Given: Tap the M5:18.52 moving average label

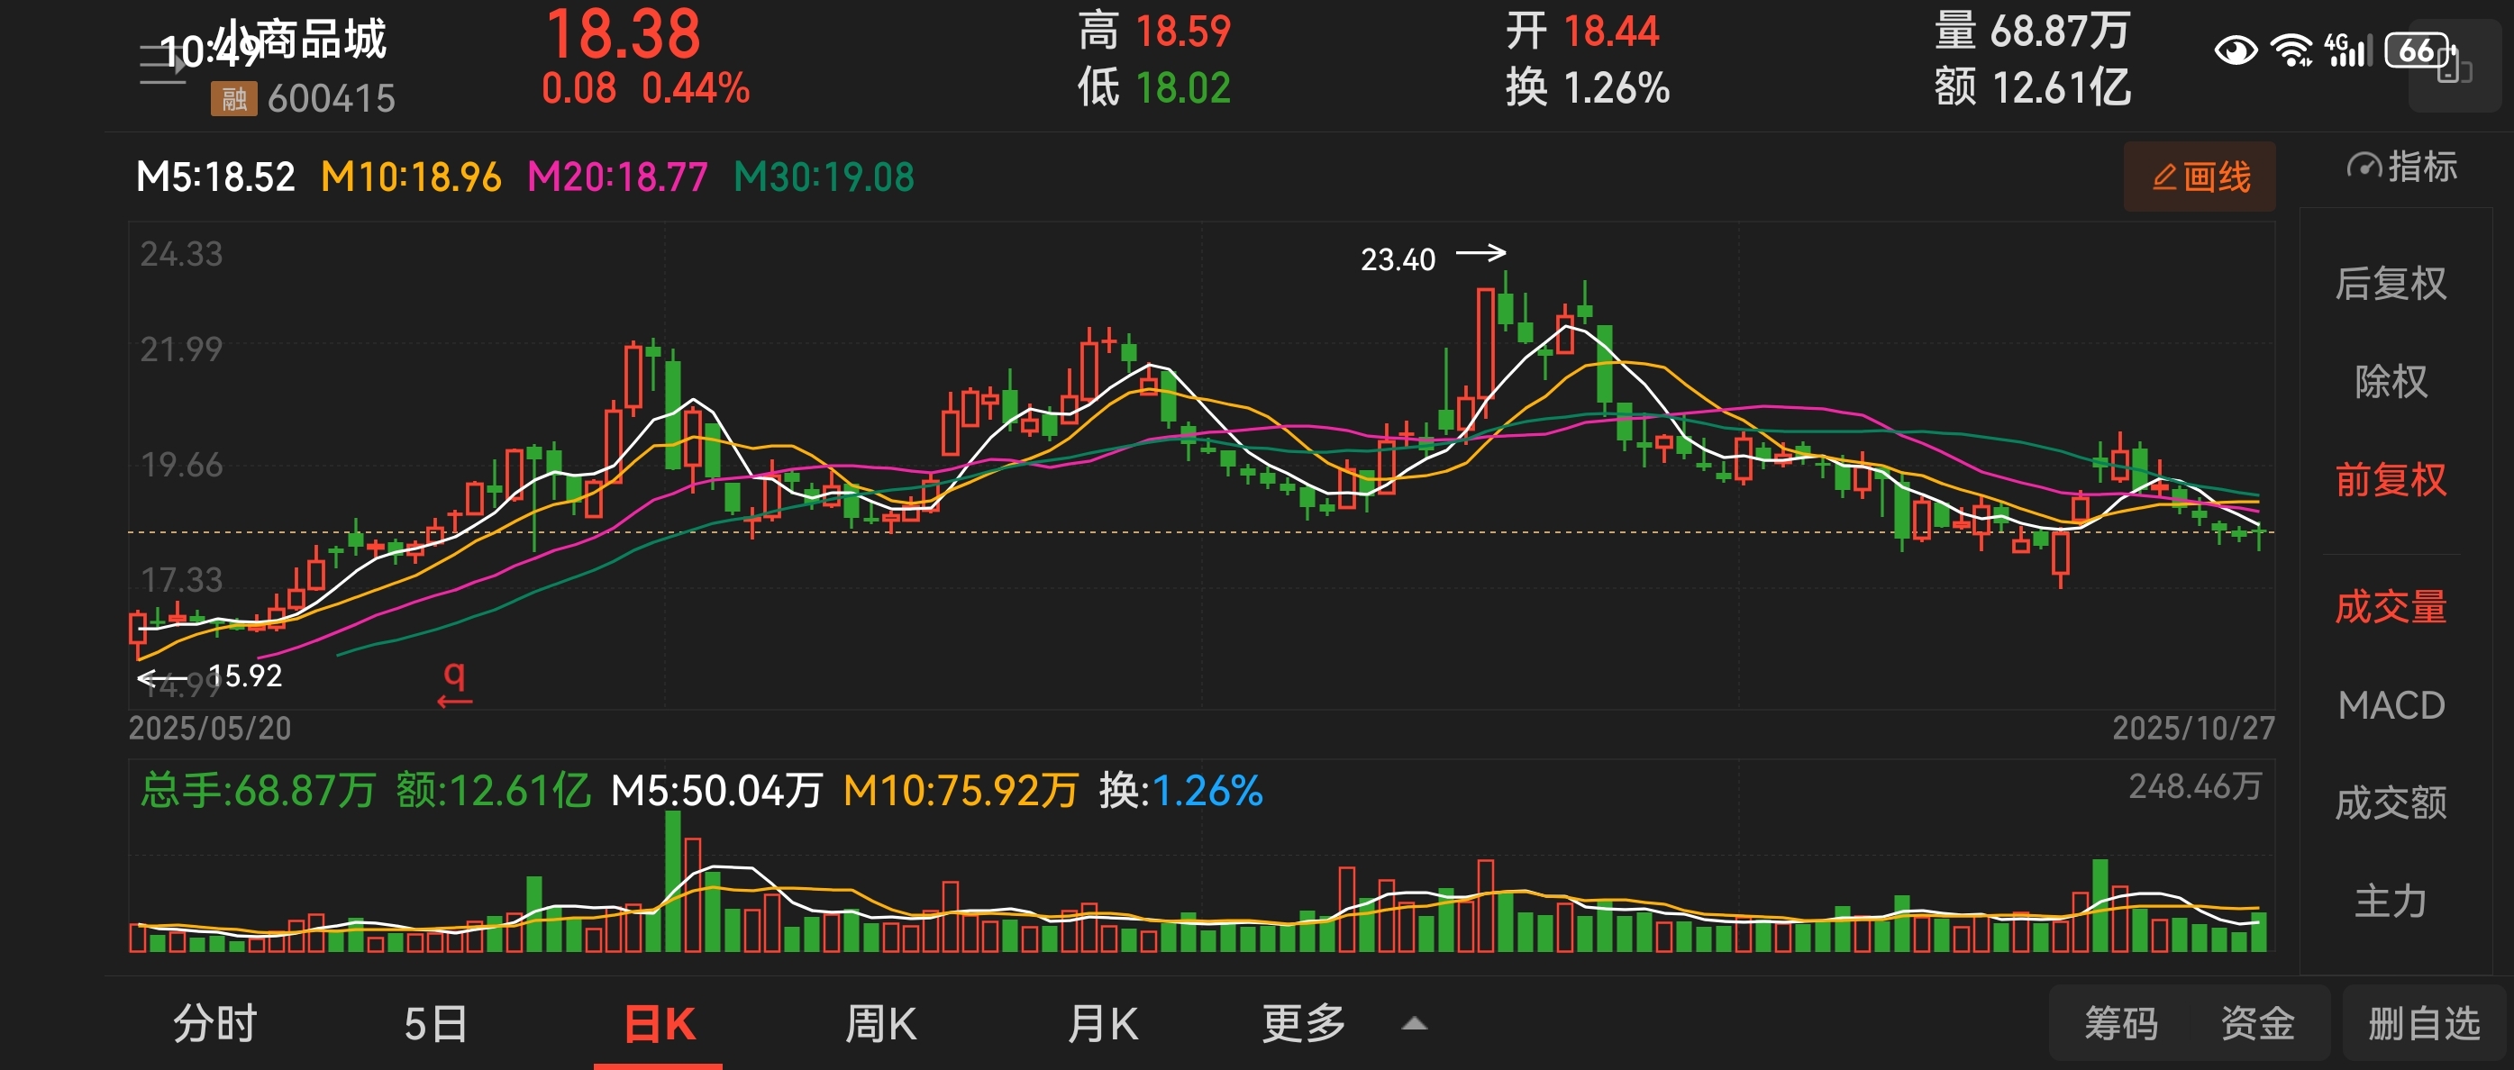Looking at the screenshot, I should click(x=215, y=177).
